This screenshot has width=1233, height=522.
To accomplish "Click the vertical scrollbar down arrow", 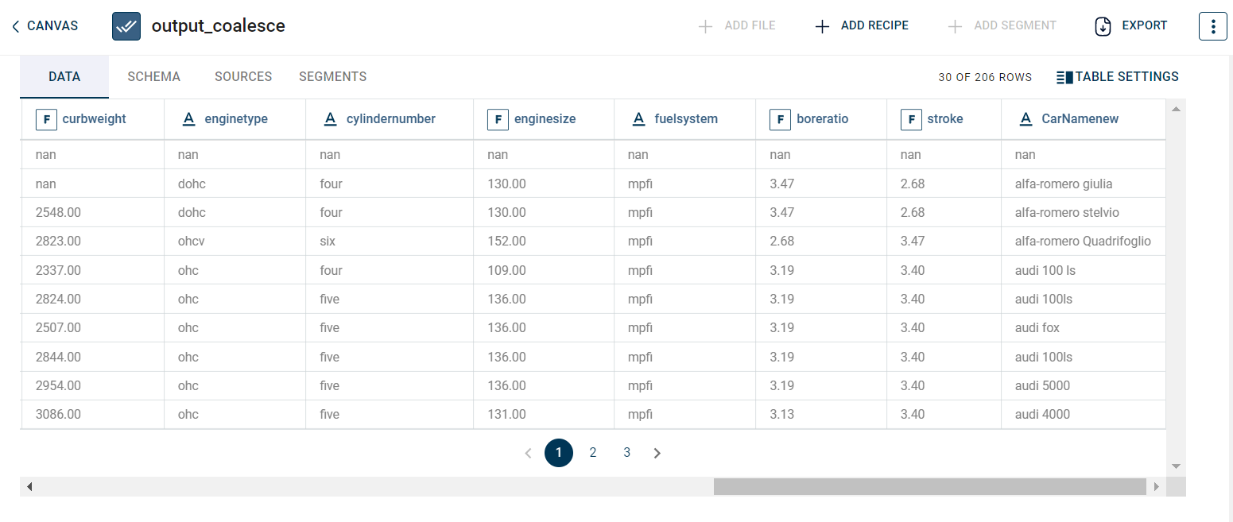I will click(x=1176, y=466).
